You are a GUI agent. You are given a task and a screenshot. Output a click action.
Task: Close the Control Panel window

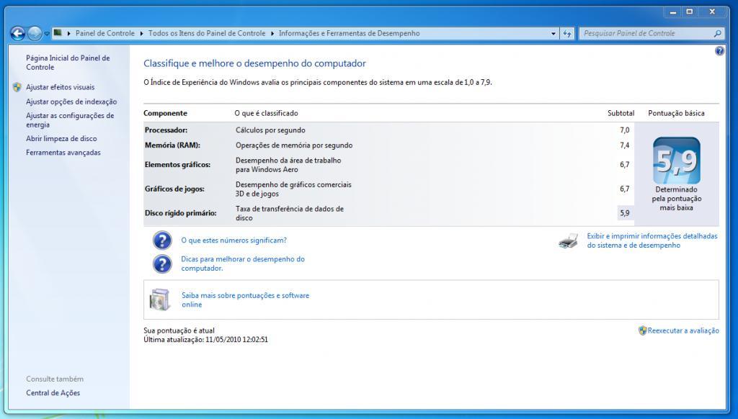pyautogui.click(x=712, y=12)
